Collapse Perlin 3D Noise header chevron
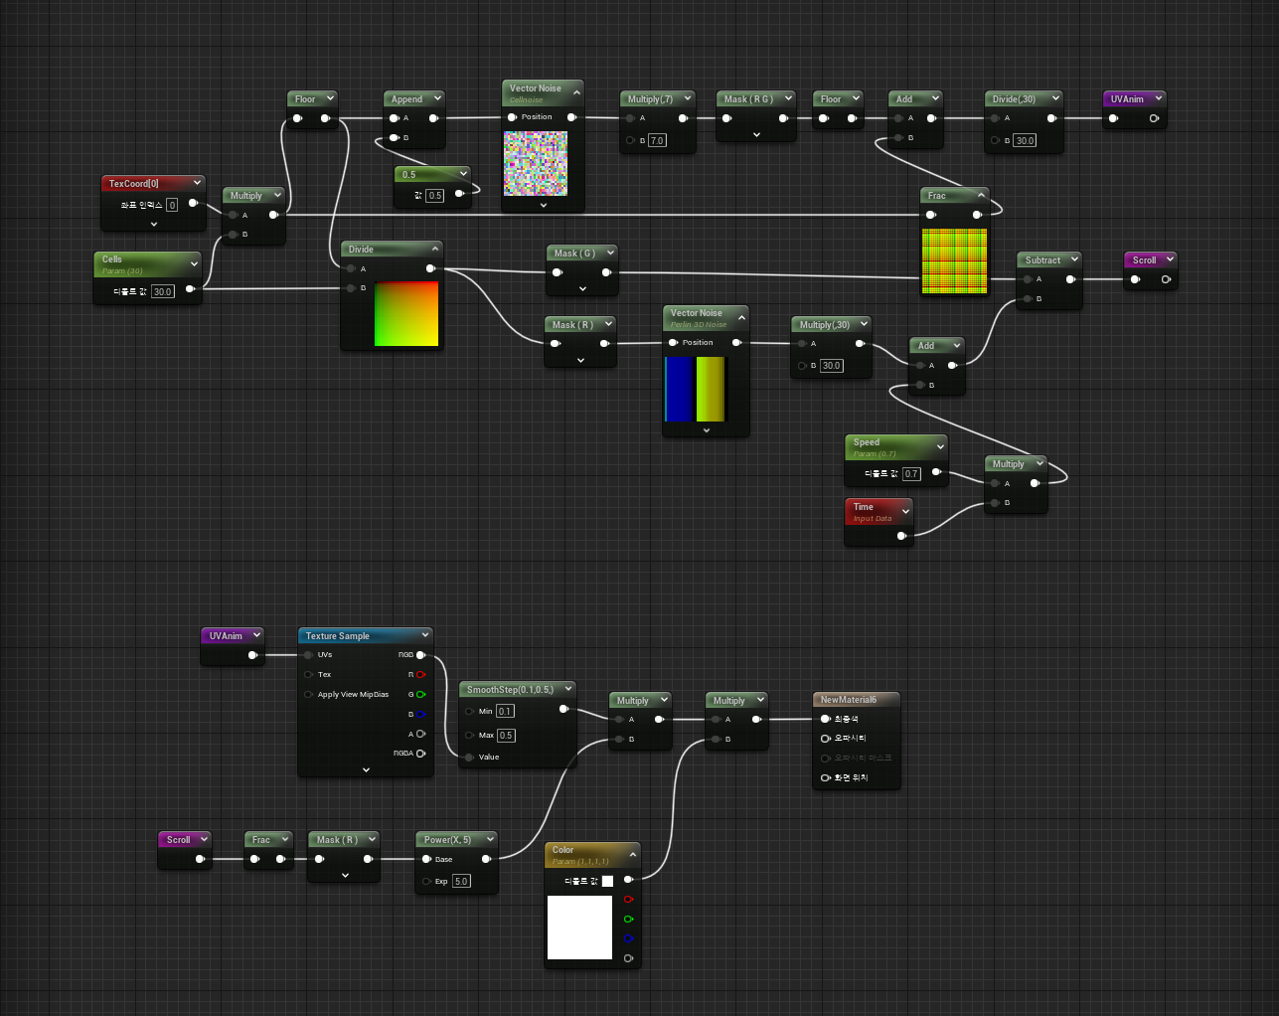1279x1016 pixels. [741, 318]
